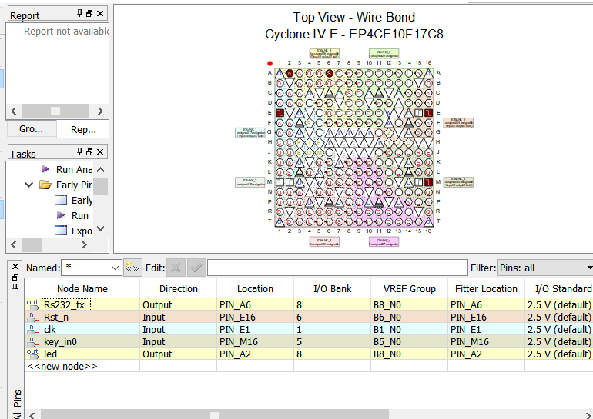The height and width of the screenshot is (419, 593).
Task: Open the Expo... task item icon
Action: pos(61,230)
